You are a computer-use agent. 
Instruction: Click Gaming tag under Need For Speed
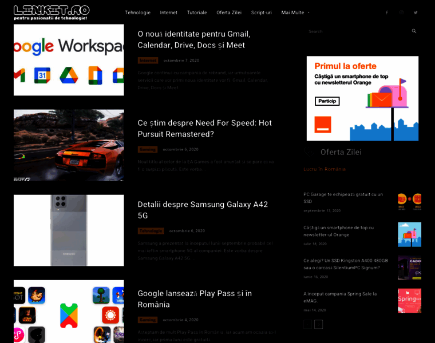[148, 149]
